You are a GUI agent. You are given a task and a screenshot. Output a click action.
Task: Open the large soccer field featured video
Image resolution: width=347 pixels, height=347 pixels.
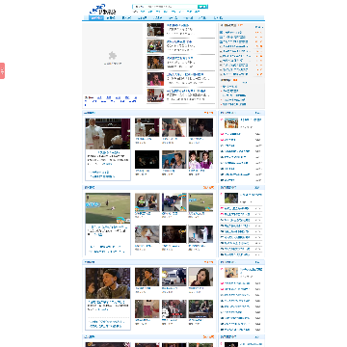(108, 208)
